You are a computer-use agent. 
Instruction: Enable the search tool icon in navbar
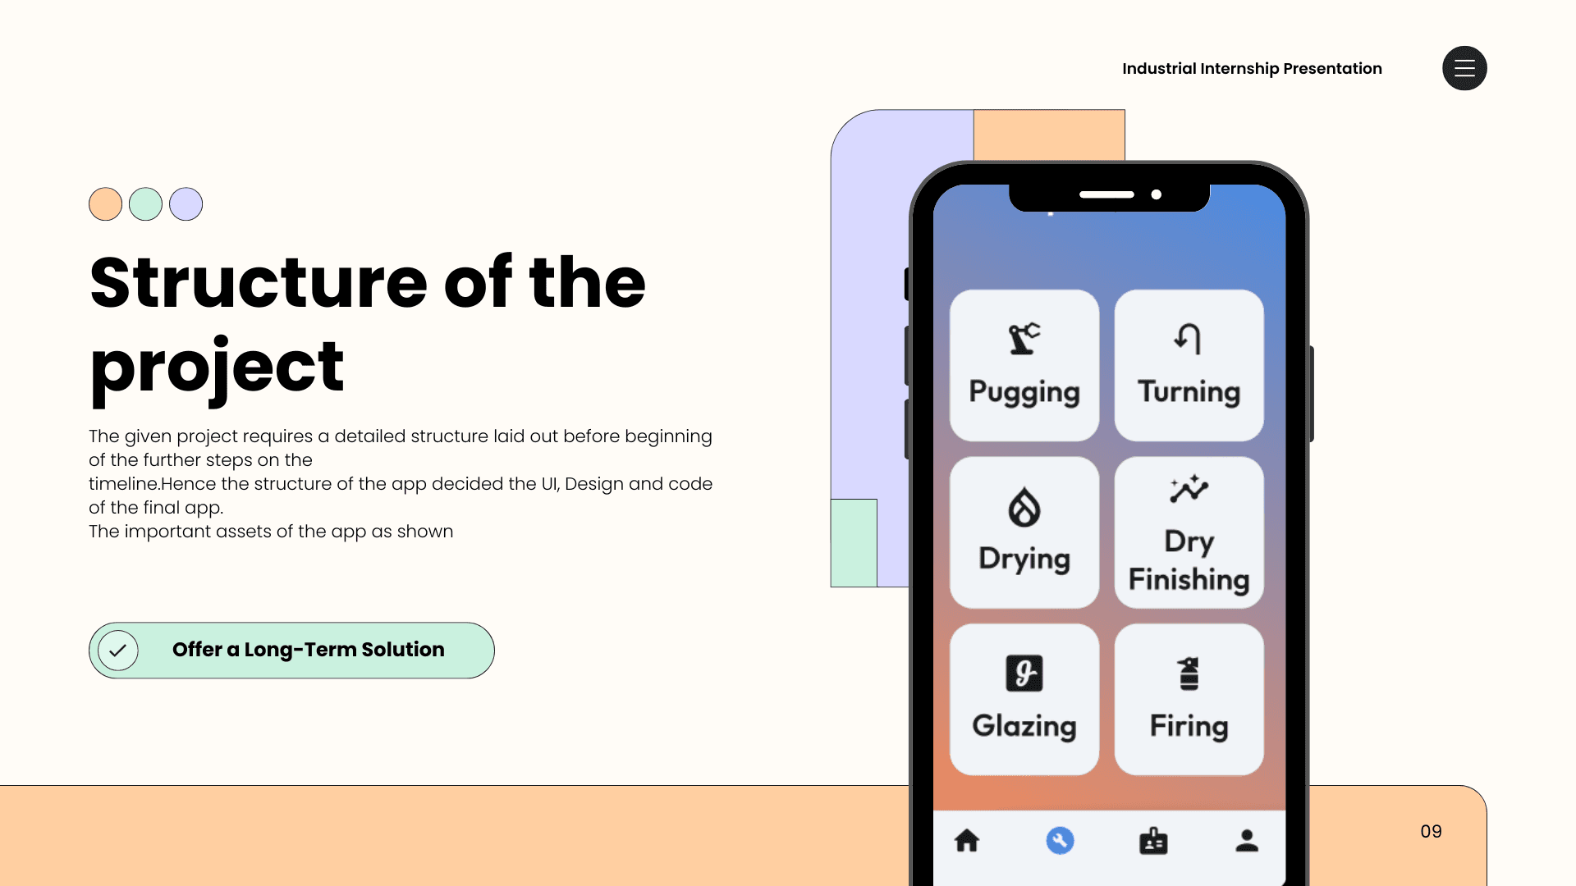coord(1060,841)
